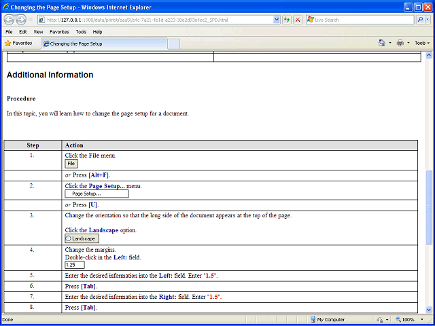Click the Internet Explorer logo in title bar
This screenshot has width=435, height=326.
click(6, 7)
